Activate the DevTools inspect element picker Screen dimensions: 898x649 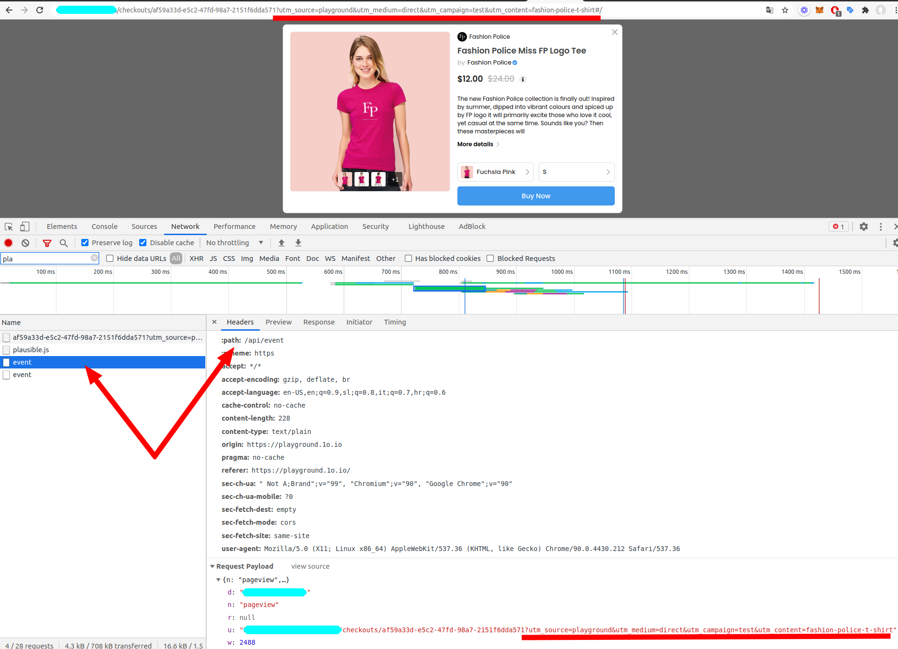click(x=9, y=227)
